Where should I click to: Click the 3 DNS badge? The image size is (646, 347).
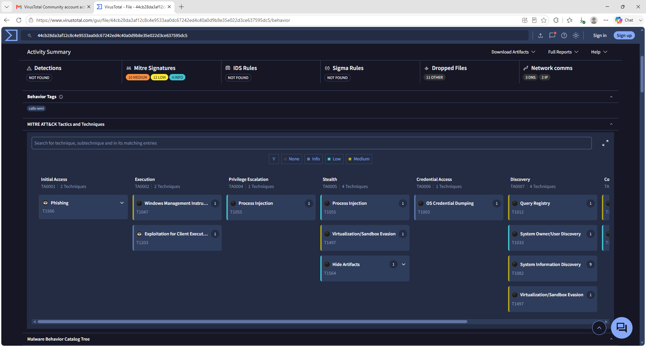[531, 77]
